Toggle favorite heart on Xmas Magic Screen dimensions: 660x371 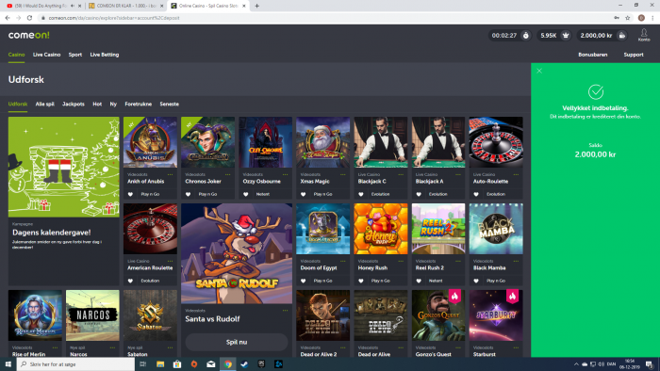[304, 194]
